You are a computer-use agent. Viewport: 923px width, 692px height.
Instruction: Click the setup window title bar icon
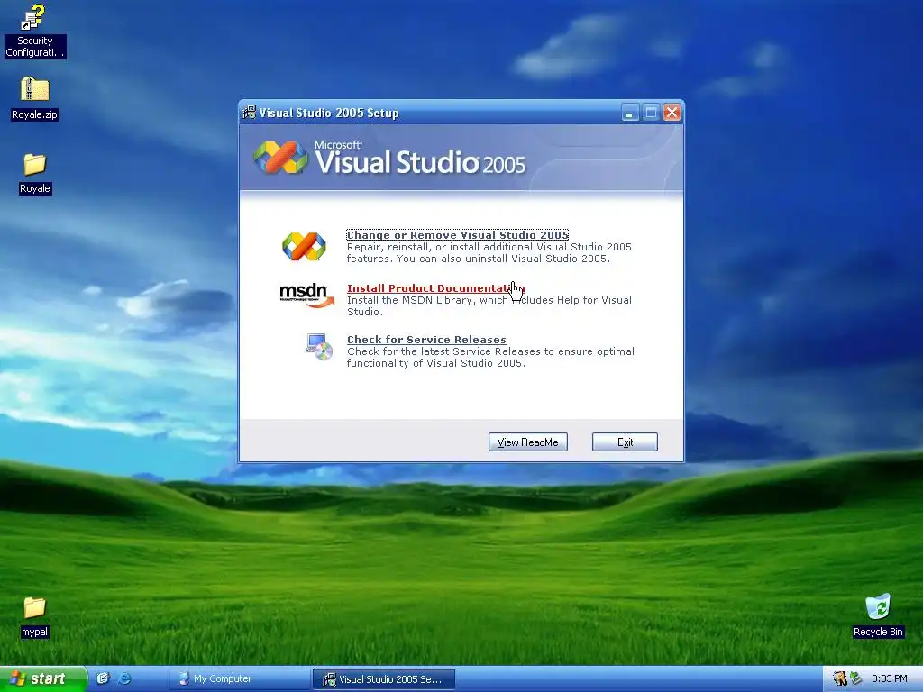click(250, 113)
